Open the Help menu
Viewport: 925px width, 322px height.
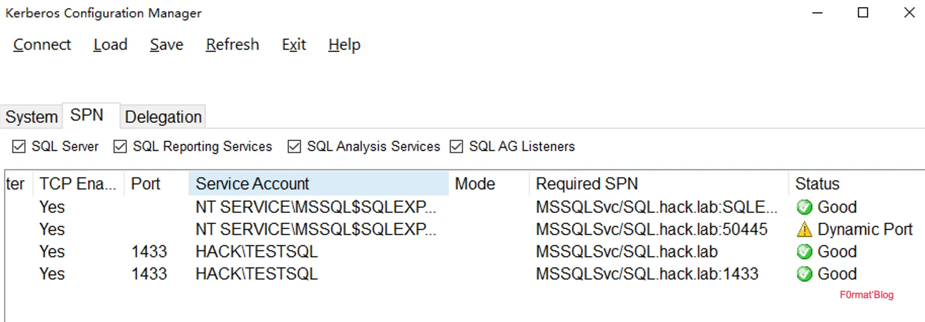344,45
